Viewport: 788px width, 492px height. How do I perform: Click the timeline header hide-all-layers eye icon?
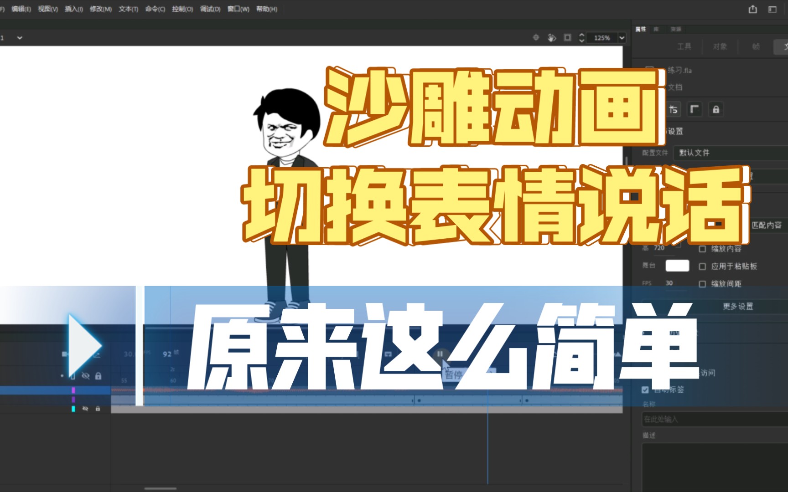85,376
